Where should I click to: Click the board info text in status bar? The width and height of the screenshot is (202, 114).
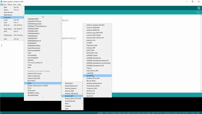(x=148, y=113)
